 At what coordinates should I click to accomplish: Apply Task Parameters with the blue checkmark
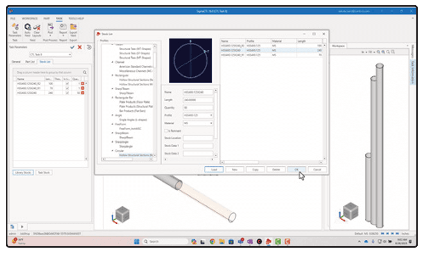point(72,47)
